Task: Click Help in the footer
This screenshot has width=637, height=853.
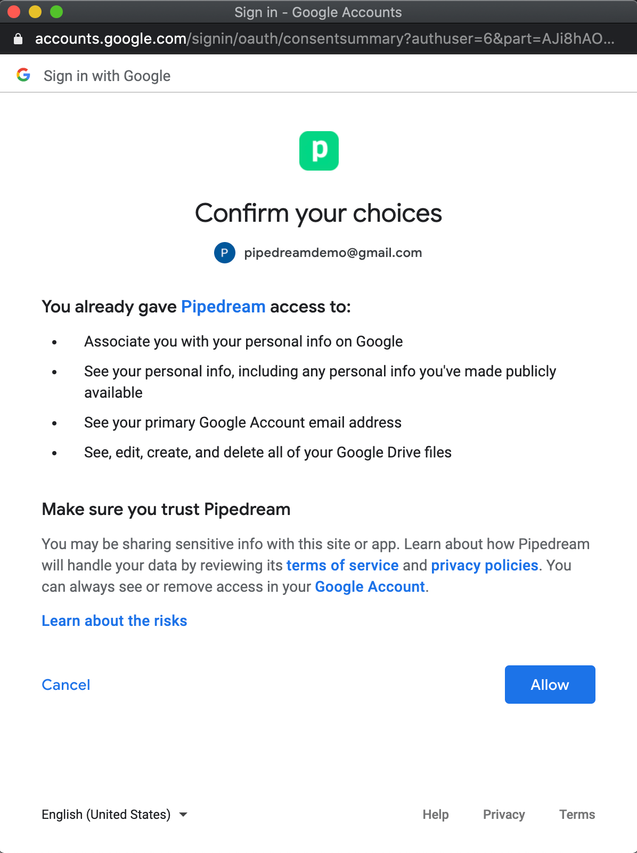Action: coord(436,815)
